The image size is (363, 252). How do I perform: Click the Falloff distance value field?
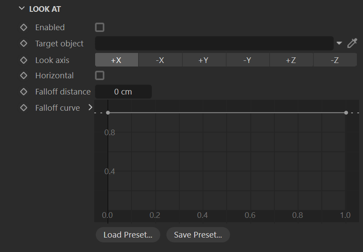123,92
